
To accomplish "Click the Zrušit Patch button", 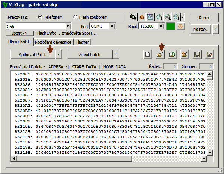I will pyautogui.click(x=90, y=55).
